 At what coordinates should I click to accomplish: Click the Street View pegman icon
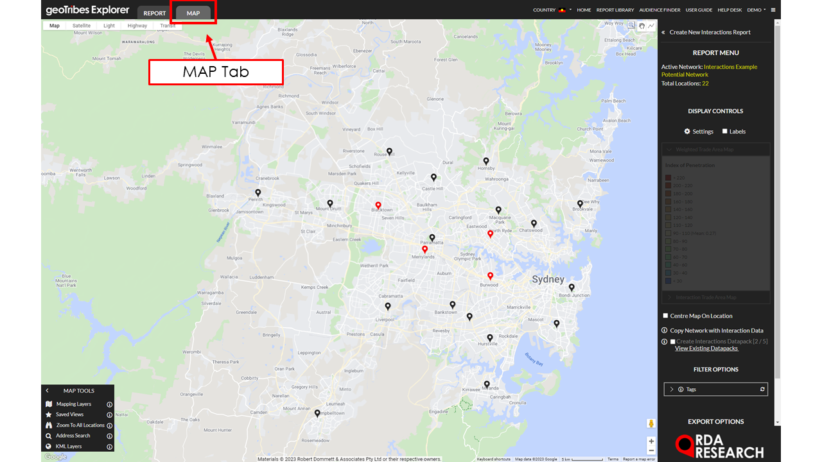651,424
